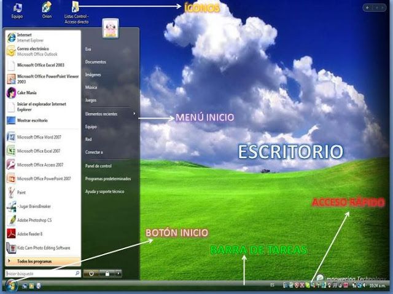Click the ES language indicator
The image size is (393, 294).
click(x=272, y=285)
